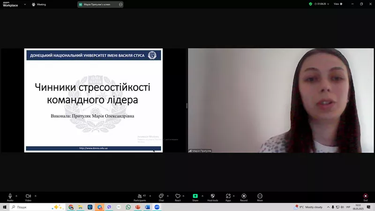Expand the arrow next to Chat
375x211 pixels.
point(168,196)
